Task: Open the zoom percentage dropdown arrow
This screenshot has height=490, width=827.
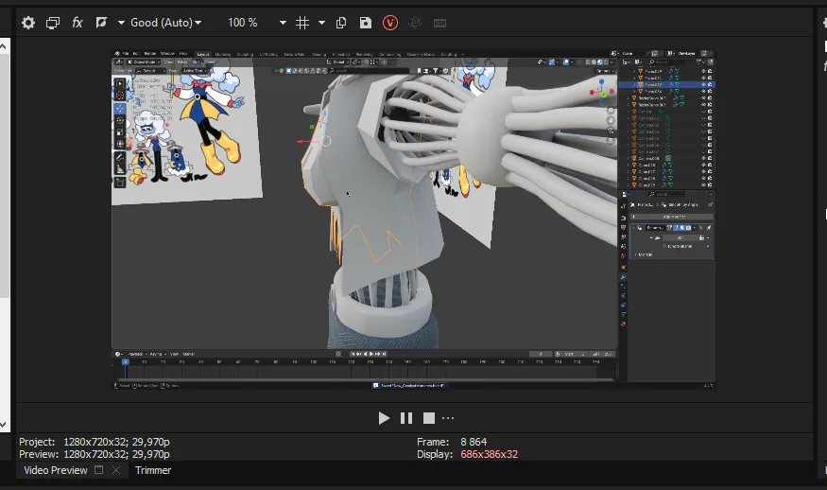Action: pyautogui.click(x=283, y=23)
